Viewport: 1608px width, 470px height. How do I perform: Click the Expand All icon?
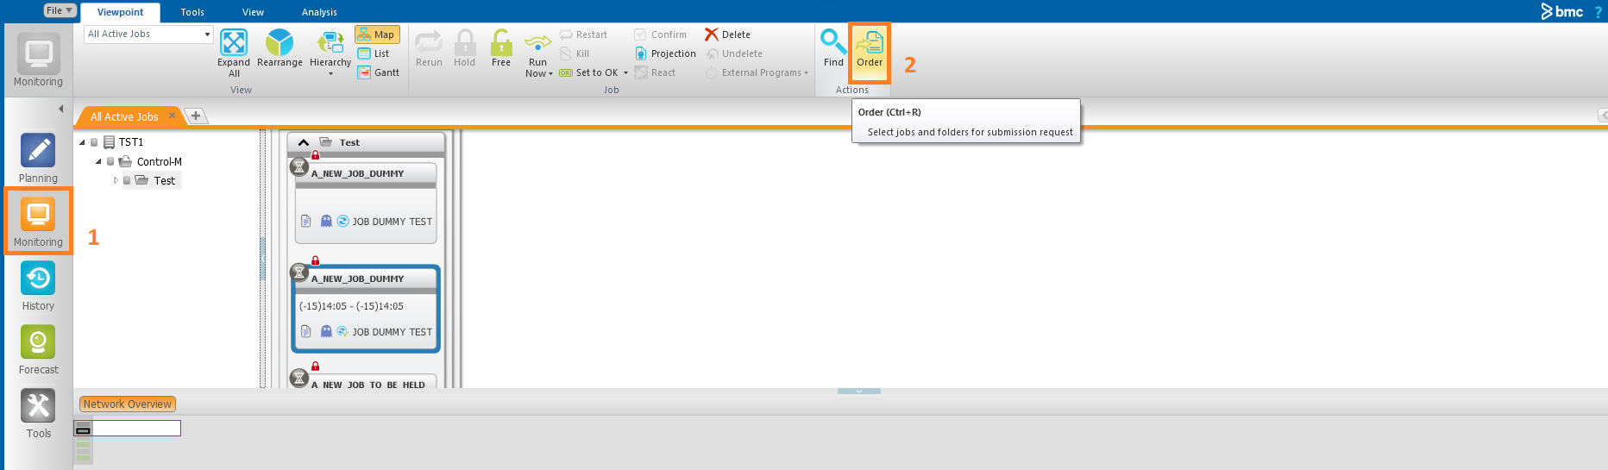coord(234,43)
